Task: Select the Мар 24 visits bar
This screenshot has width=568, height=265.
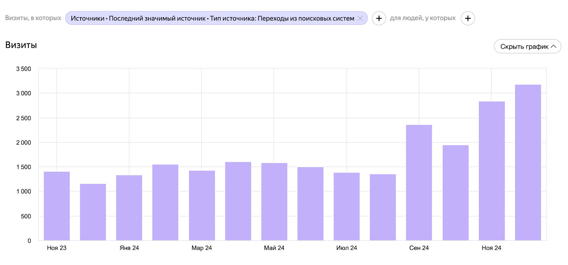Action: click(202, 205)
